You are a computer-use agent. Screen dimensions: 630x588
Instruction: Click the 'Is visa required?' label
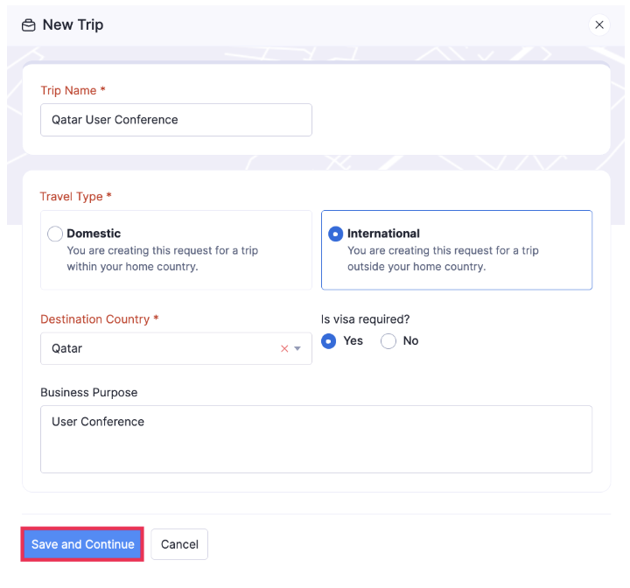coord(366,319)
